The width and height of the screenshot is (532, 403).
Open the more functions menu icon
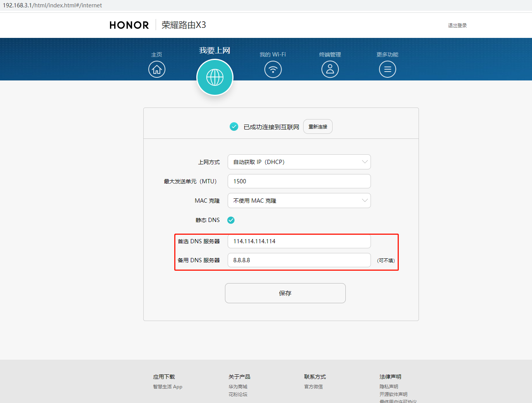(x=388, y=70)
